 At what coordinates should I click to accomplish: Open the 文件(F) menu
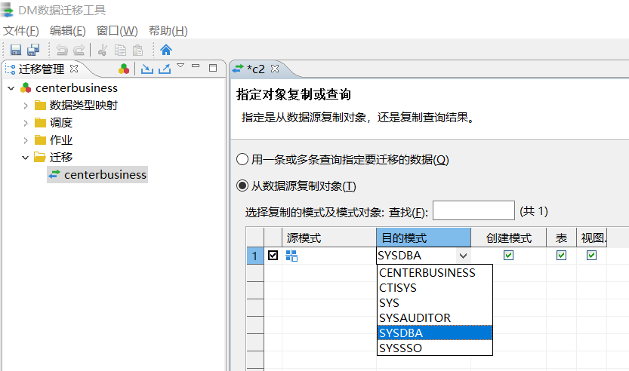point(21,30)
